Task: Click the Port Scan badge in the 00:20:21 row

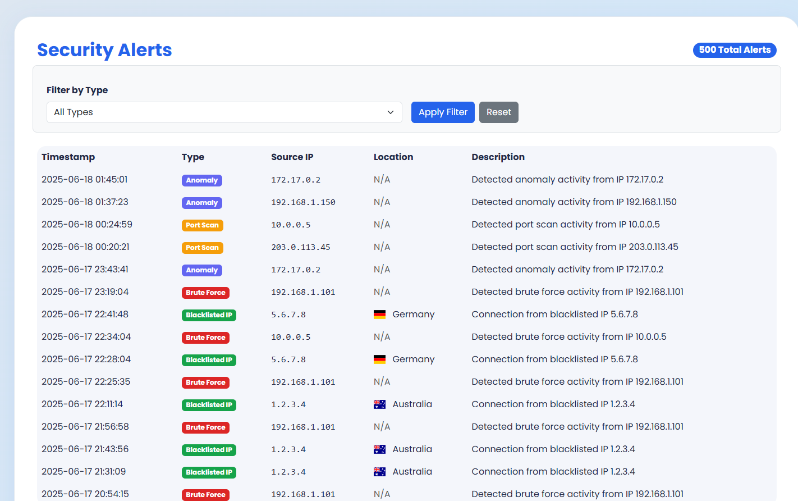Action: [203, 248]
